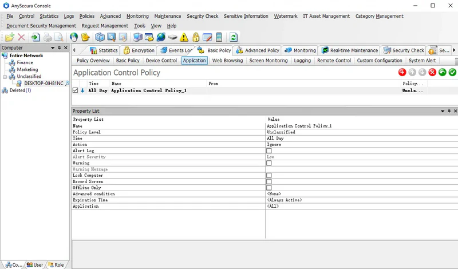Click the gray move-down arrow policy button

[x=422, y=72]
